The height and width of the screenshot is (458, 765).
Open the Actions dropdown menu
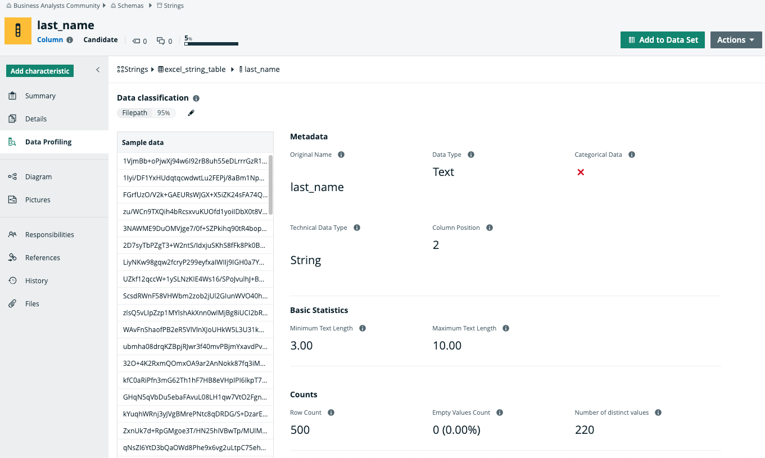(x=736, y=40)
